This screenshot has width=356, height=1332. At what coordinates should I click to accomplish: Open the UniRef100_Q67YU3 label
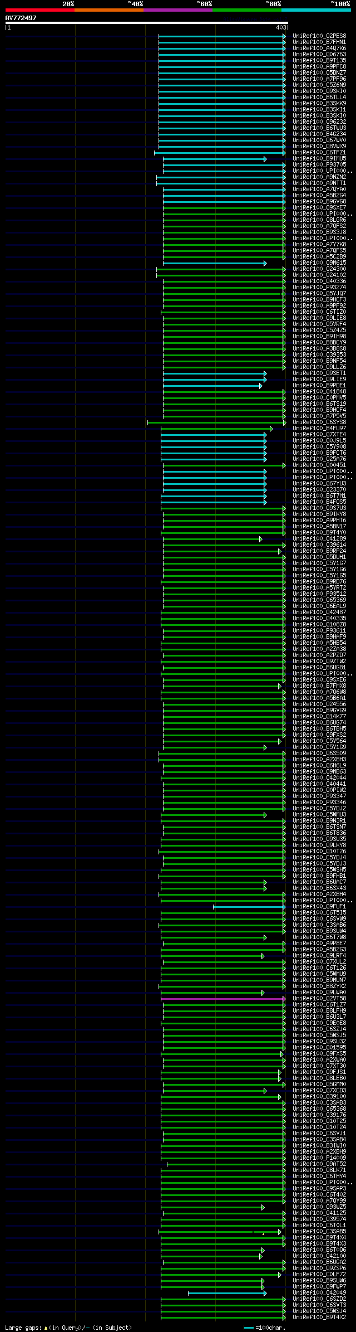[319, 484]
